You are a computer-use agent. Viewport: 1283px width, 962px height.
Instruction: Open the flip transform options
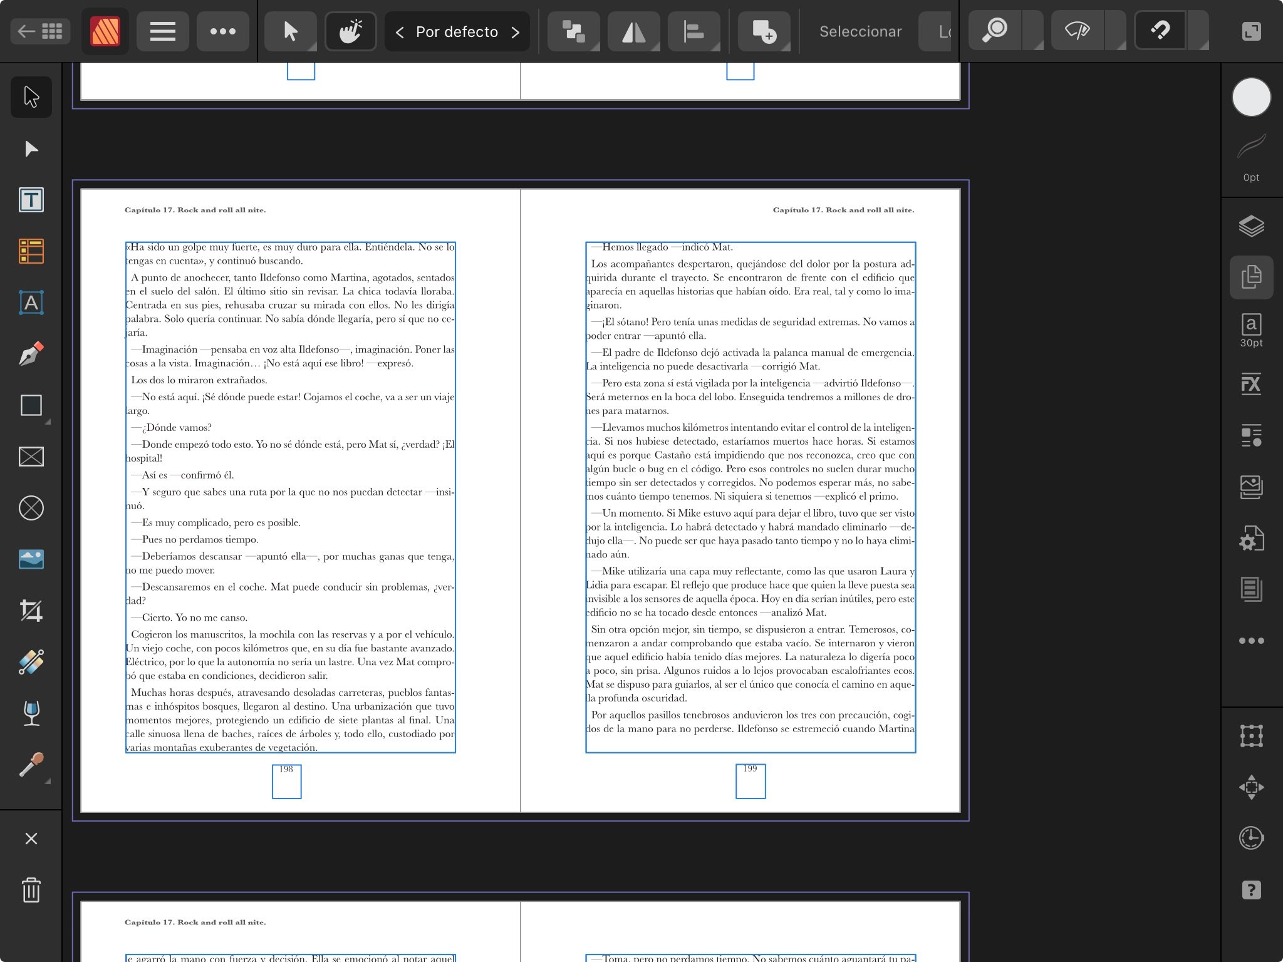click(633, 31)
